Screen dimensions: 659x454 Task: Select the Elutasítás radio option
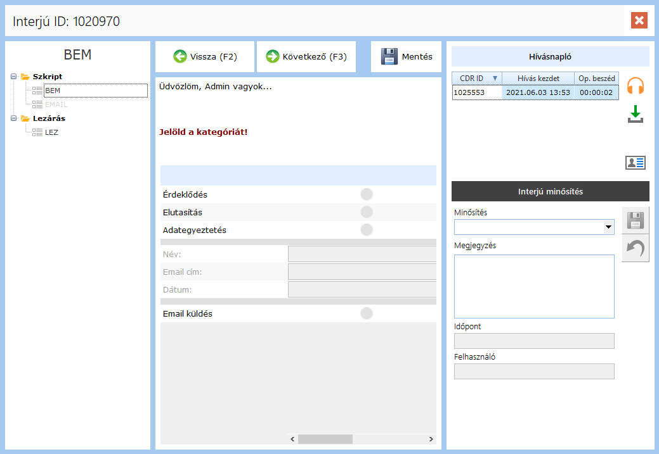[x=367, y=212]
